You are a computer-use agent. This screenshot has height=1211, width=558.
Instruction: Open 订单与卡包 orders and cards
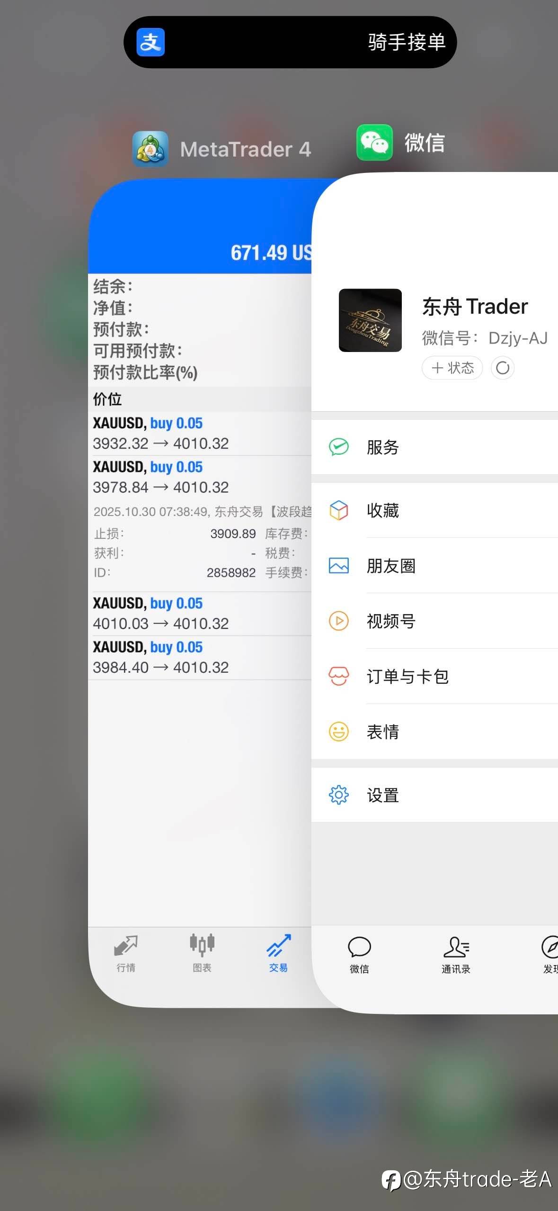click(434, 677)
